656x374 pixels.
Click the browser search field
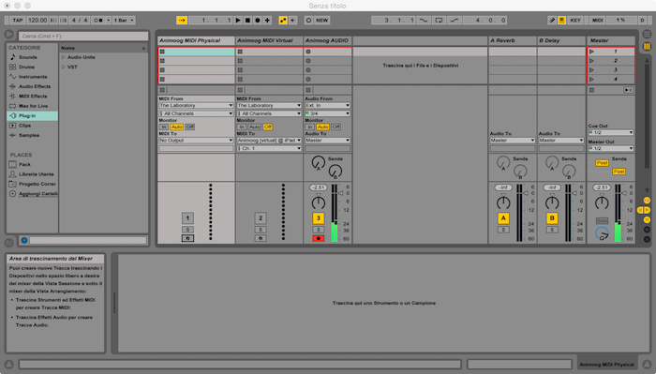click(x=83, y=36)
